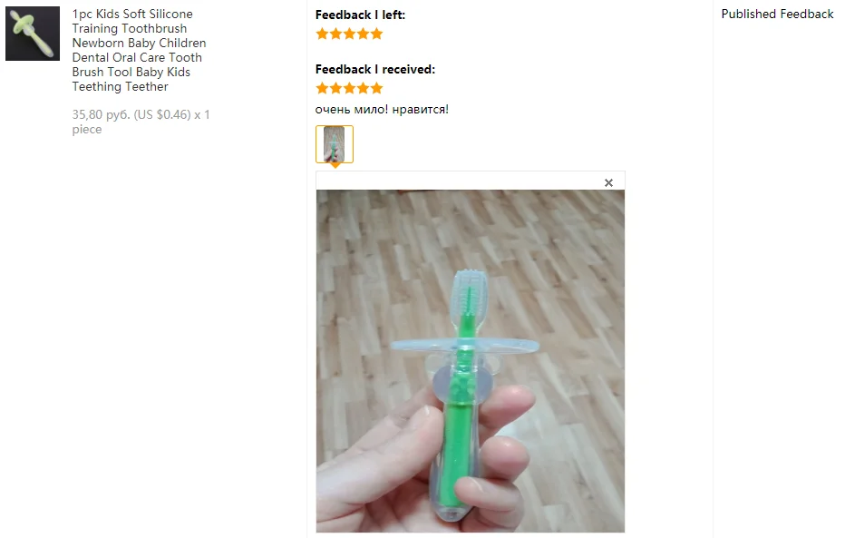The width and height of the screenshot is (845, 538).
Task: Select fourth star under Feedback I left
Action: point(363,34)
